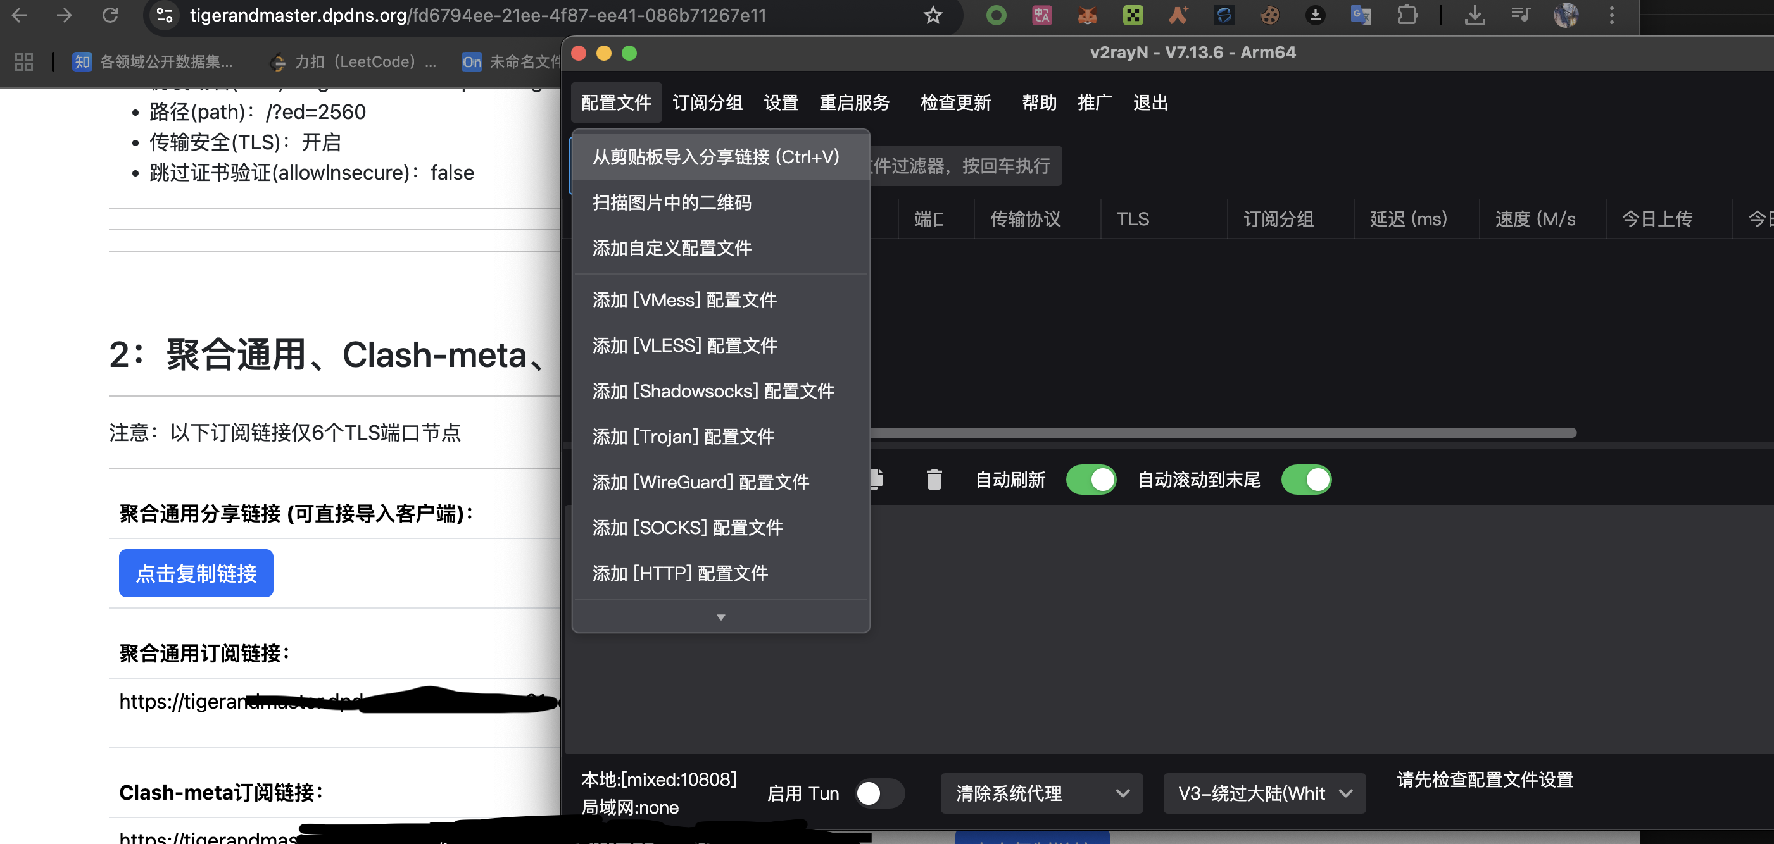Select 添加 [VMess] 配置文件
The width and height of the screenshot is (1774, 844).
(721, 300)
